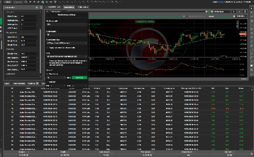Open the Data source dropdown in Backtesting settings
The image size is (254, 157).
[67, 56]
